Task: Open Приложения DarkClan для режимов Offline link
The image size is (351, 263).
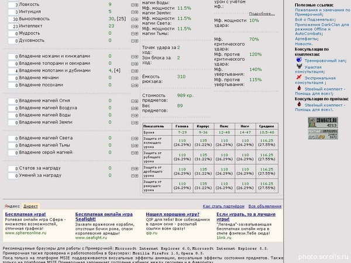Action: 322,29
